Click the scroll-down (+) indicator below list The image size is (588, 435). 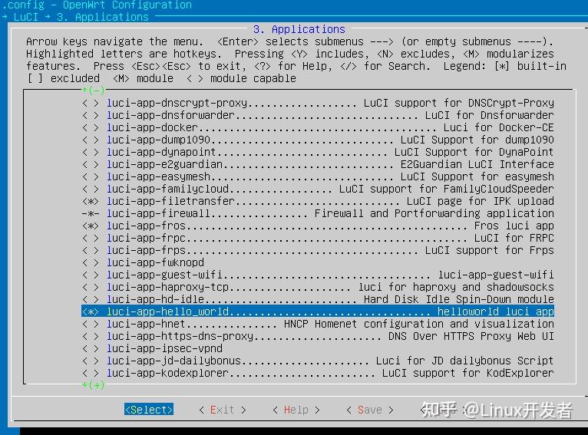click(93, 385)
